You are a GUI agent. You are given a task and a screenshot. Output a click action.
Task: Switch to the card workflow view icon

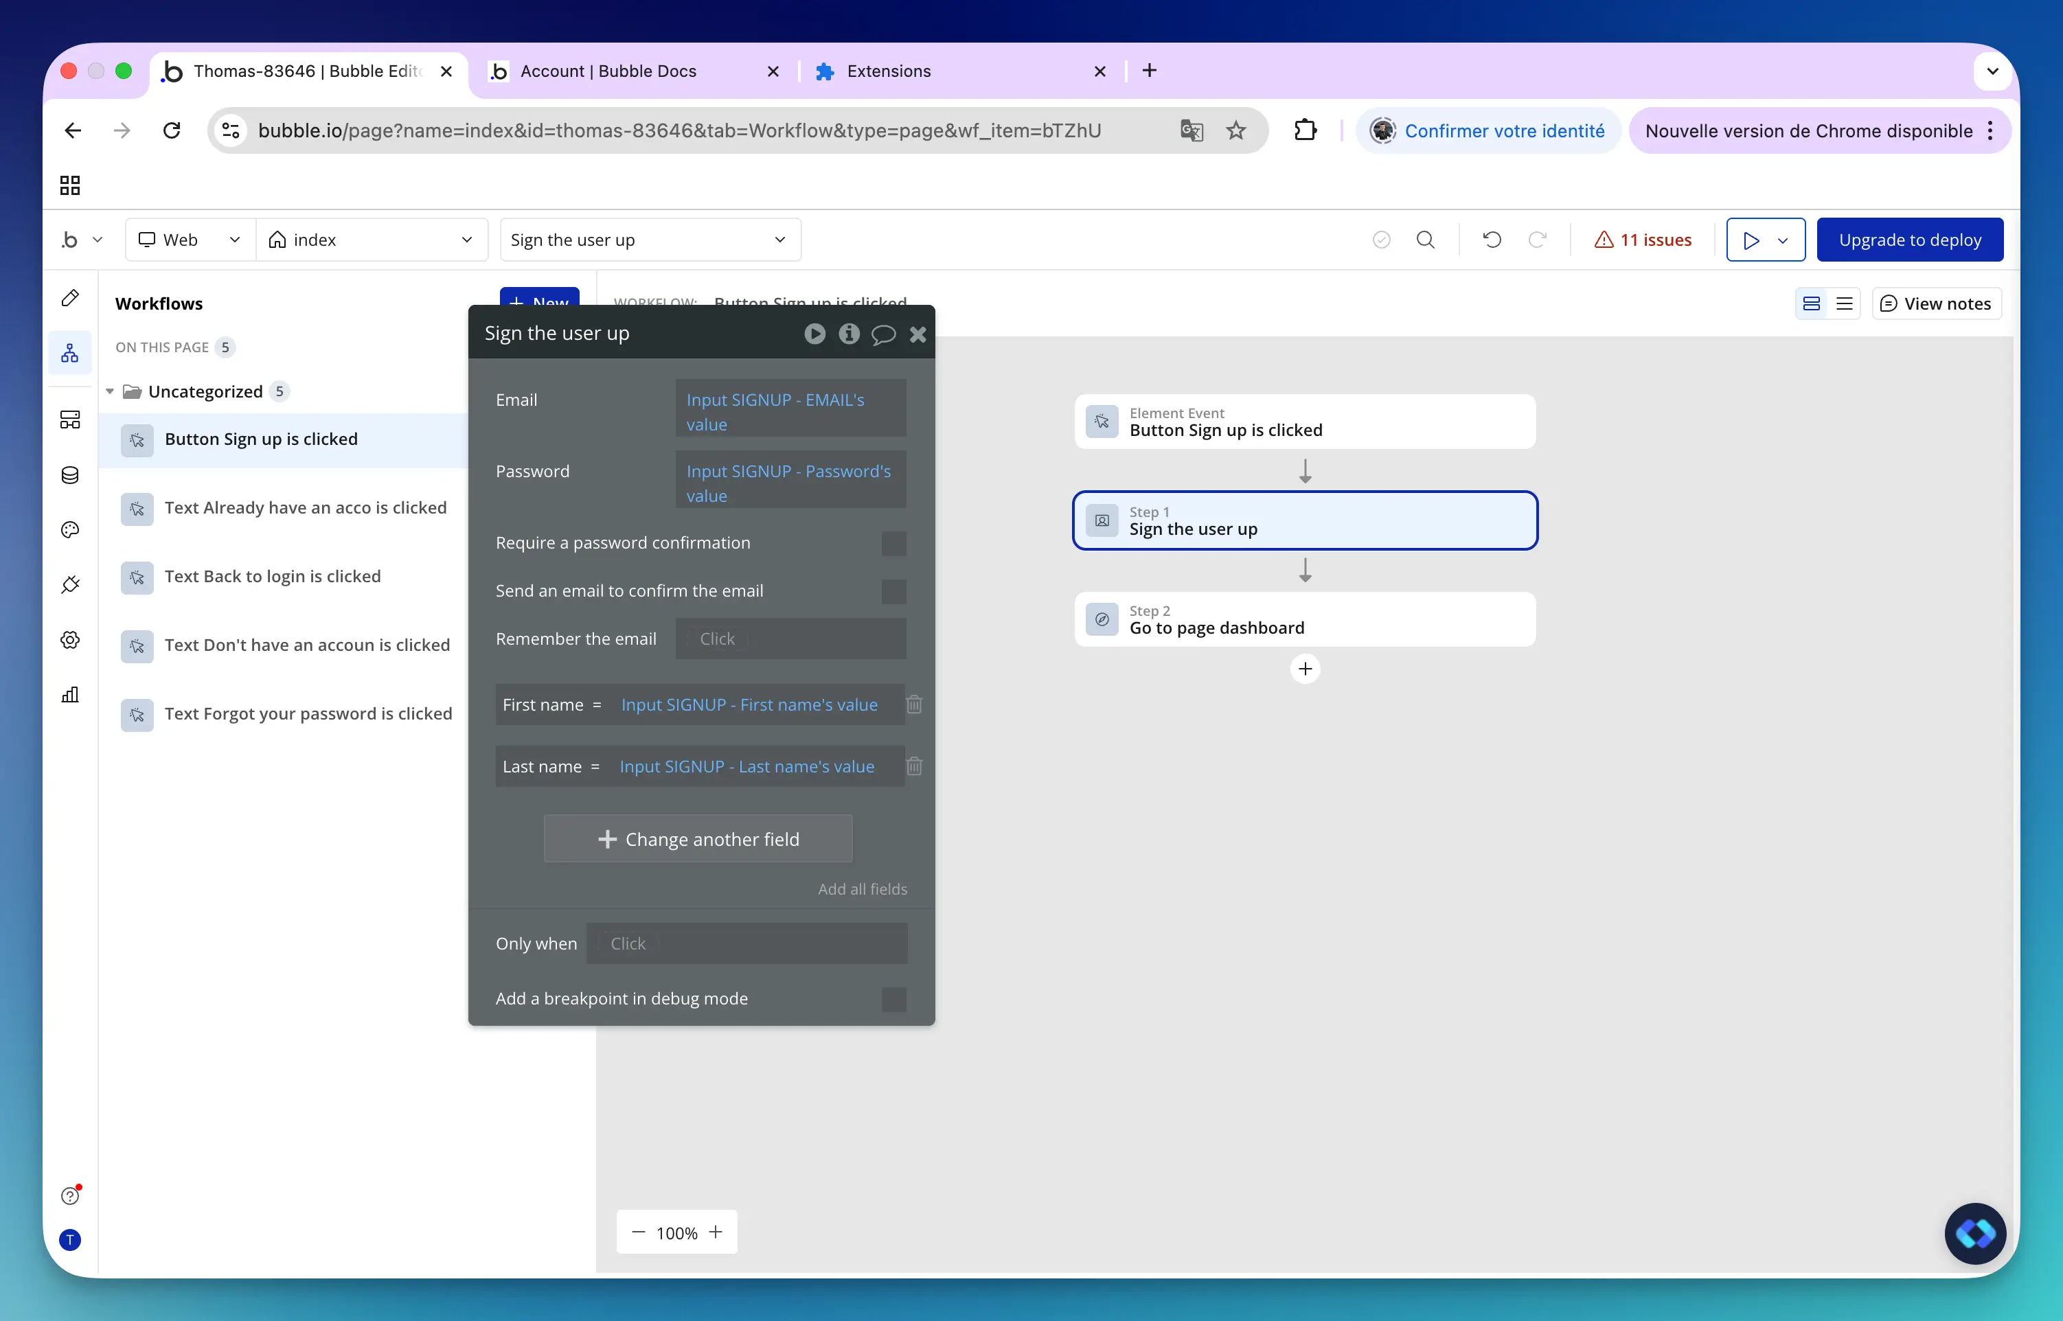click(1812, 303)
